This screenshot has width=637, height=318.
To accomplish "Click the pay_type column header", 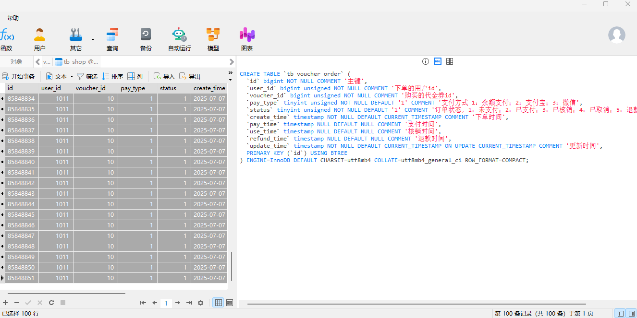I will click(138, 88).
